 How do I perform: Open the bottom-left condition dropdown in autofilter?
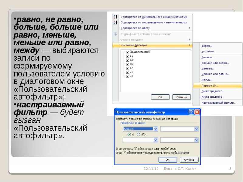pyautogui.click(x=156, y=140)
